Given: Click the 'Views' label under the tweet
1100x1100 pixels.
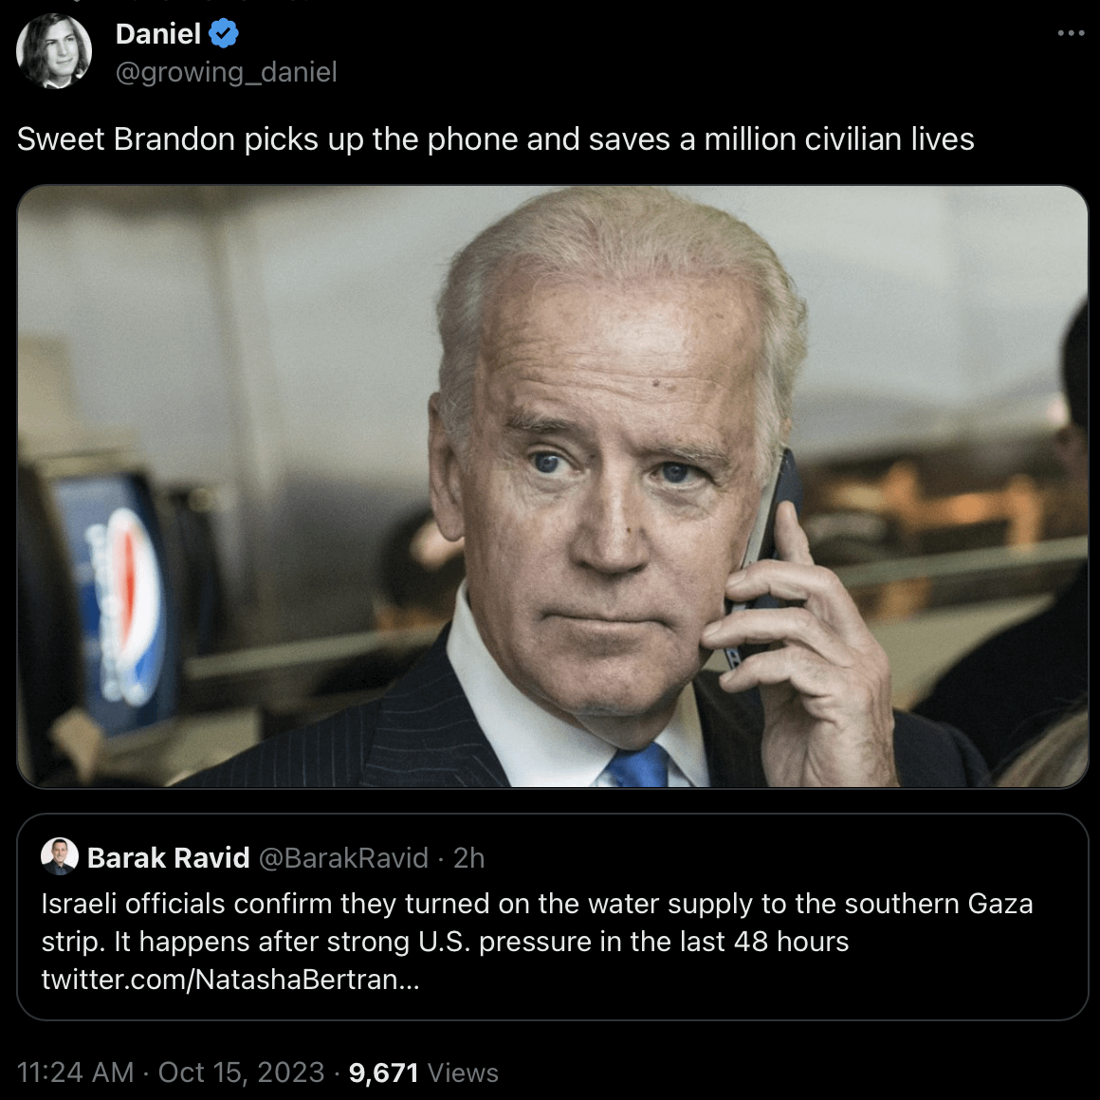Looking at the screenshot, I should click(x=463, y=1072).
